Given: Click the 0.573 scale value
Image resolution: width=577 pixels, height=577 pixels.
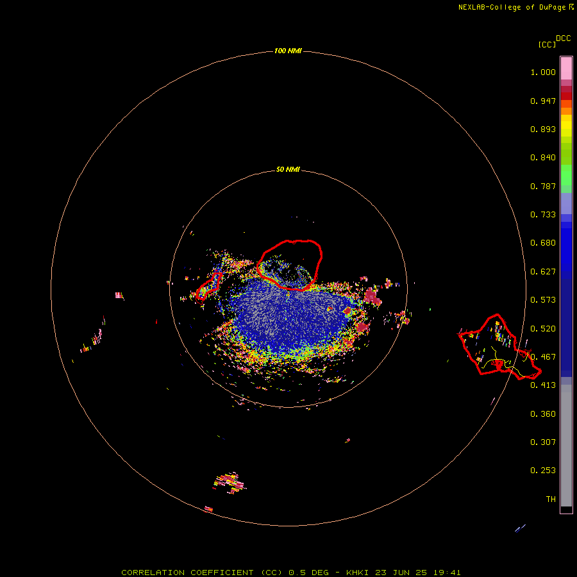Looking at the screenshot, I should [543, 300].
